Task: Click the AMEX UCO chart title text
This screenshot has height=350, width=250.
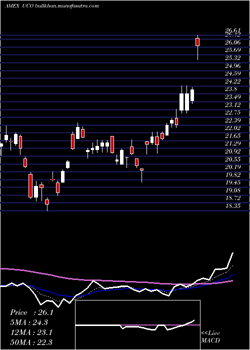Action: (x=19, y=6)
